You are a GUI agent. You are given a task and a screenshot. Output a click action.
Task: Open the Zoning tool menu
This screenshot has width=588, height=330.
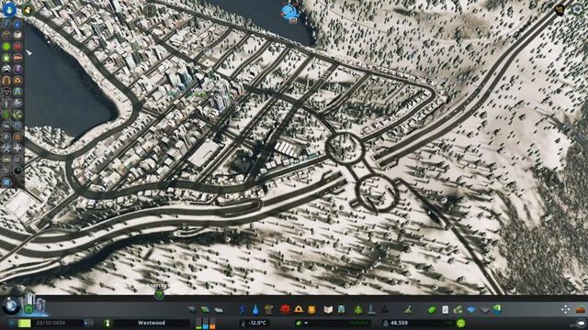tap(205, 310)
